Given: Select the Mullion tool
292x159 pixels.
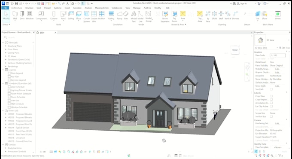Looking at the screenshot, I should coord(102,15).
